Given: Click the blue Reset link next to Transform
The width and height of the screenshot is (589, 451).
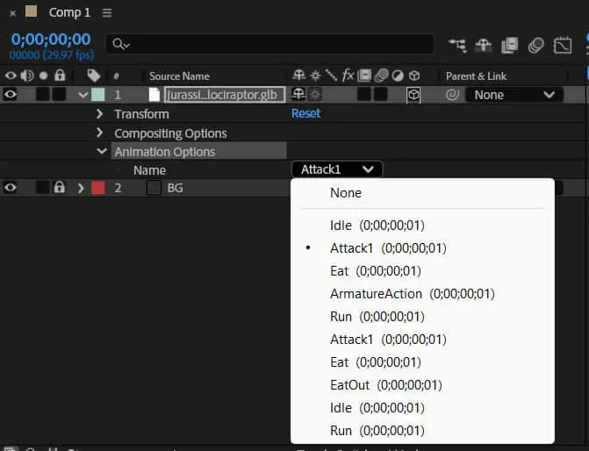Looking at the screenshot, I should tap(305, 114).
